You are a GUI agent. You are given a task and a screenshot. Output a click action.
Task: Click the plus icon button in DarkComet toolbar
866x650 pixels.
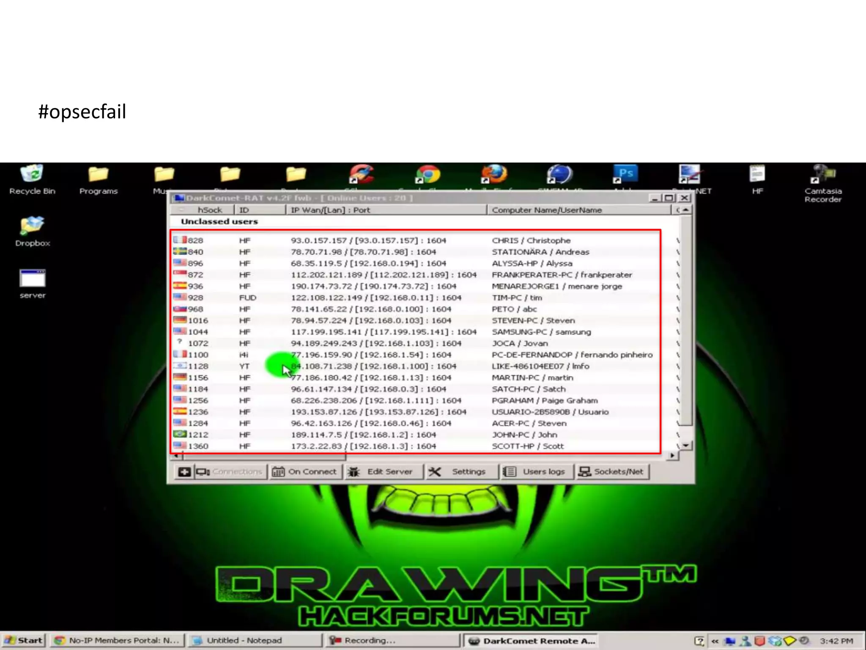click(184, 471)
